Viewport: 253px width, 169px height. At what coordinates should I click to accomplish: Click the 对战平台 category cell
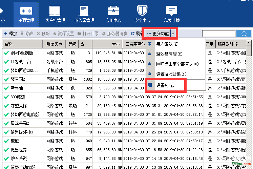[x=55, y=62]
